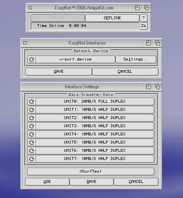Open help with the question mark button
This screenshot has height=198, width=183.
(x=144, y=18)
